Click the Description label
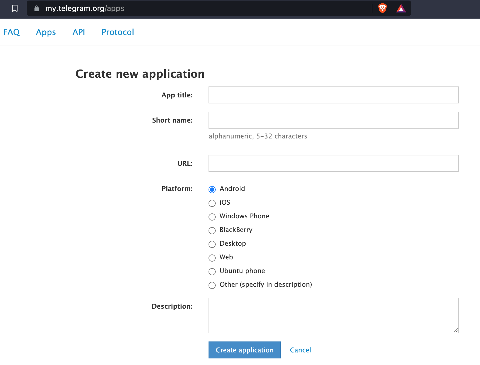This screenshot has width=480, height=365. [x=172, y=306]
